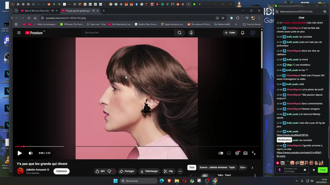The height and width of the screenshot is (185, 330).
Task: Open Dyatlov Pass Forum bookmark
Action: [146, 24]
